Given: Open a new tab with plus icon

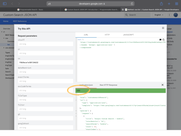Looking at the screenshot, I should tap(169, 4).
